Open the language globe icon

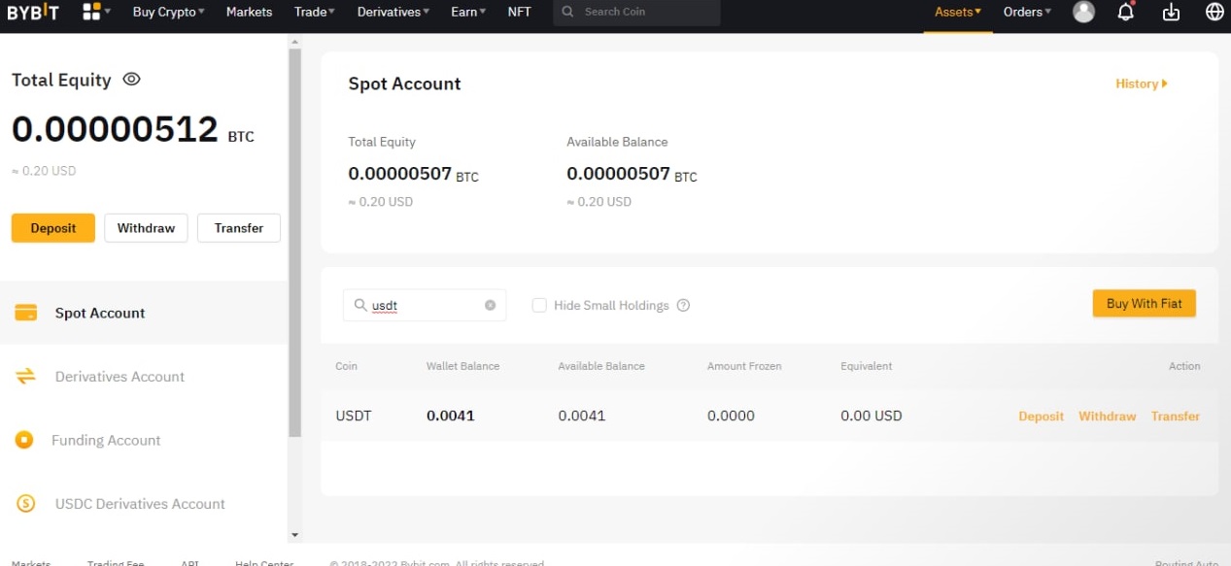tap(1214, 12)
